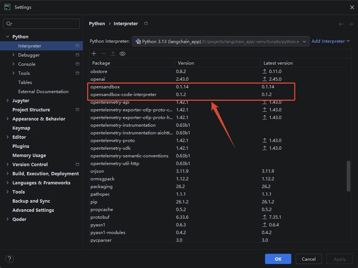Open Backup and Sync settings

pyautogui.click(x=31, y=201)
